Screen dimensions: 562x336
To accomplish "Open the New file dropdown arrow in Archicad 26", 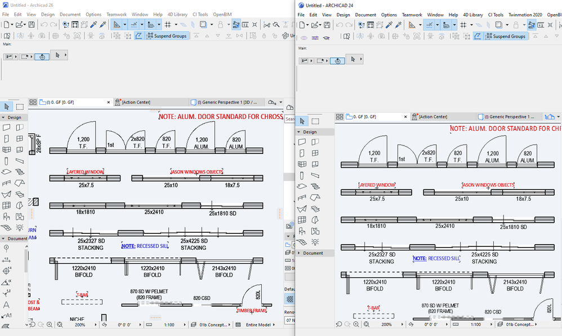I will tap(12, 24).
